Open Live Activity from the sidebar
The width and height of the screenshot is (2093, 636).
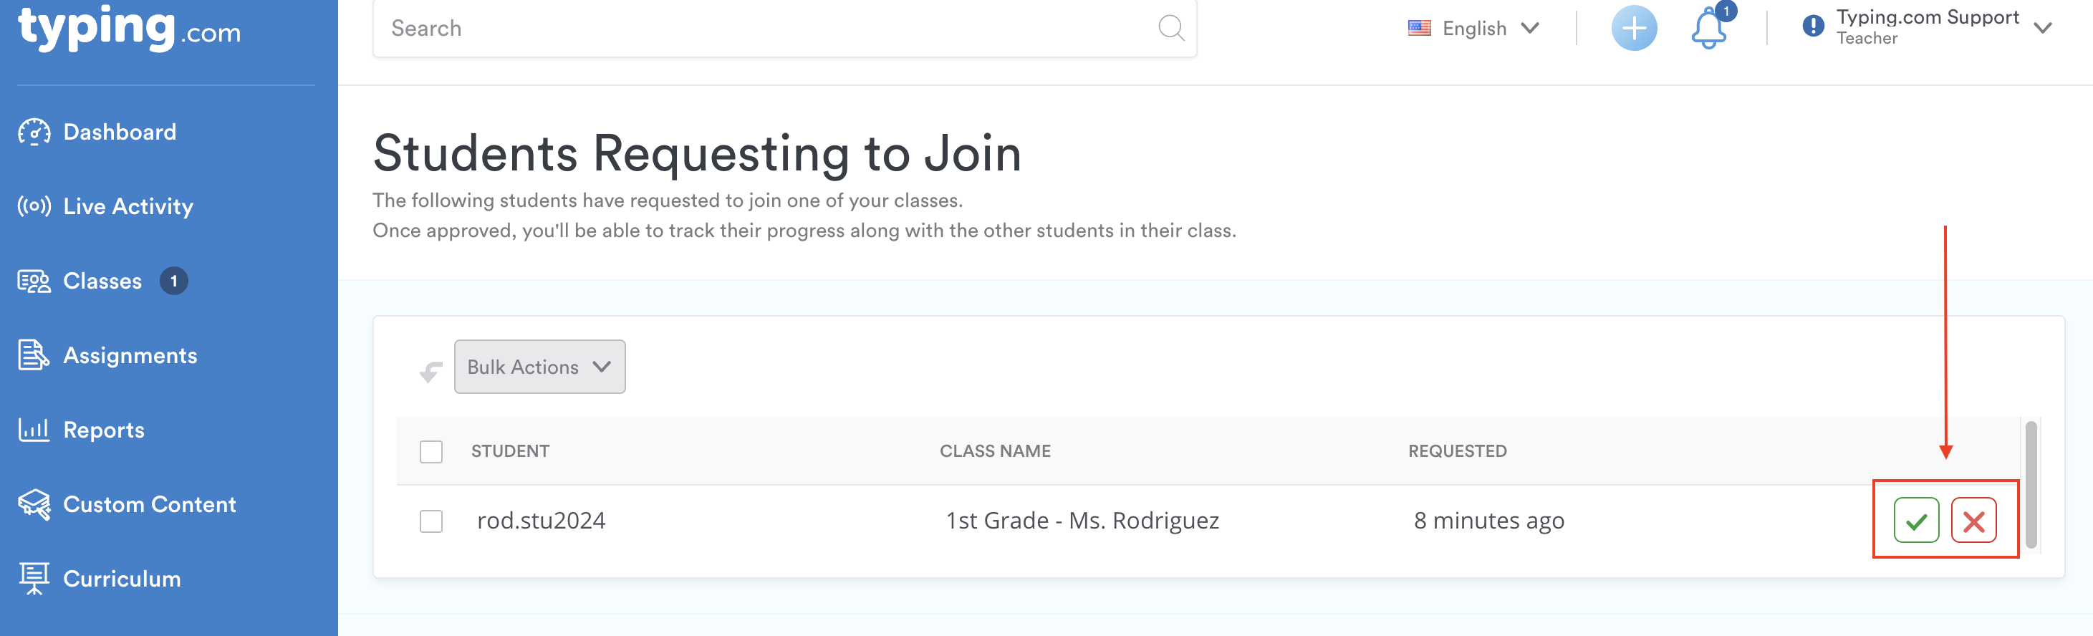pyautogui.click(x=127, y=206)
